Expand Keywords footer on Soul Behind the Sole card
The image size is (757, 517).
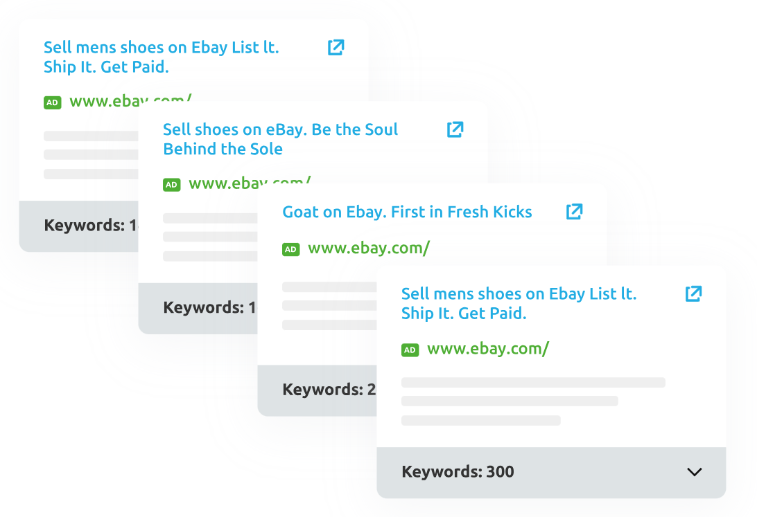(198, 308)
